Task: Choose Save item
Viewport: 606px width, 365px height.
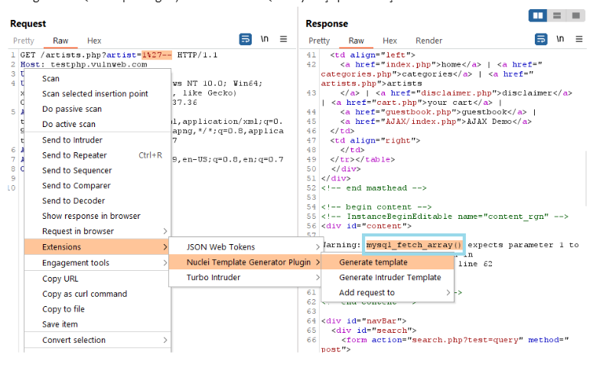Action: point(97,324)
